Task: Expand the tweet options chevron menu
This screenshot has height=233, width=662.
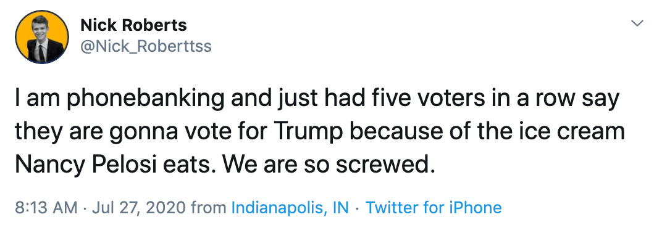Action: 637,23
